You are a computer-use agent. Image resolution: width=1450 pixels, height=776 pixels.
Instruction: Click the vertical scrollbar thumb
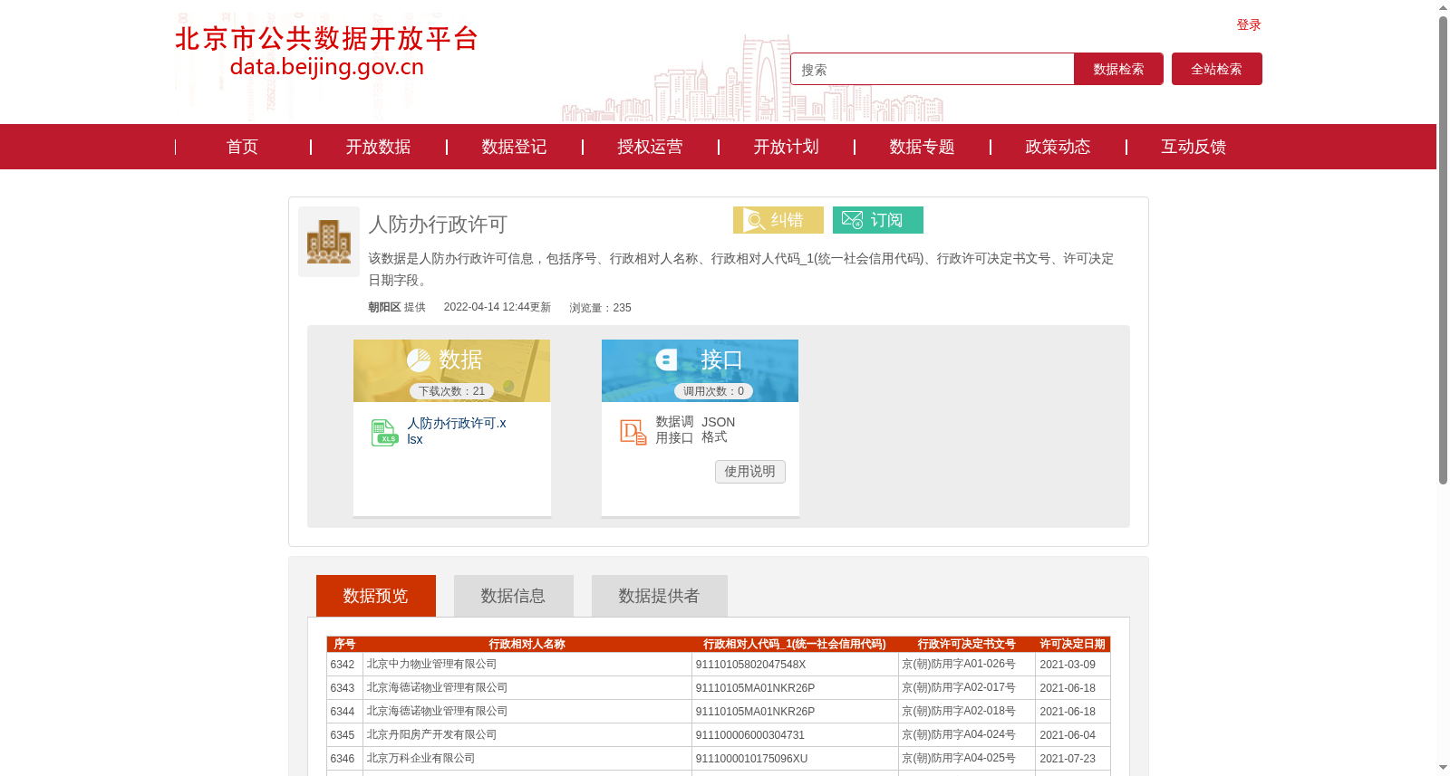point(1444,251)
